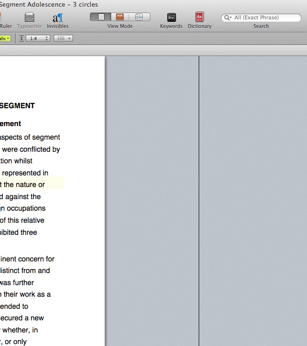Open the list style dropdown
This screenshot has height=346, width=307.
point(63,38)
